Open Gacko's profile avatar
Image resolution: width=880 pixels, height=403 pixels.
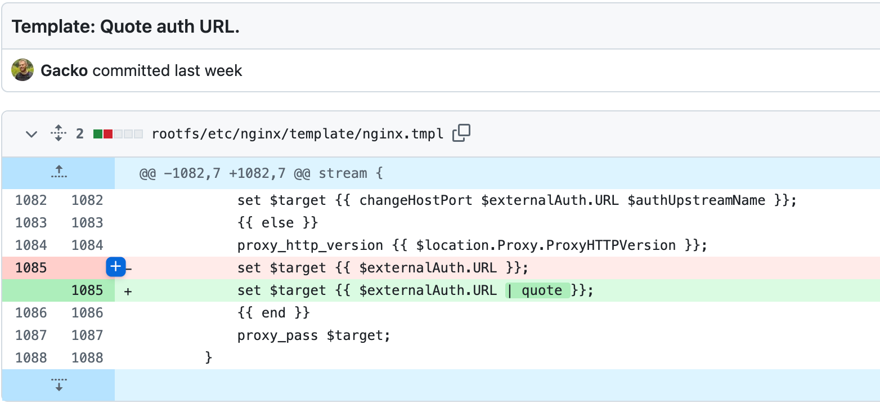coord(23,70)
